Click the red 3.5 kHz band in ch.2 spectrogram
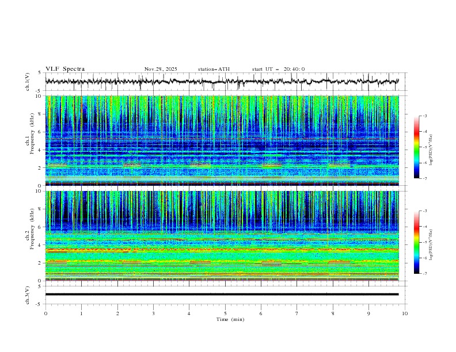Screen dimensions: 456x352 [222, 250]
